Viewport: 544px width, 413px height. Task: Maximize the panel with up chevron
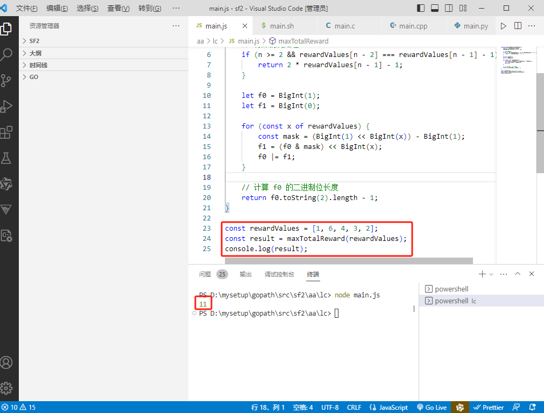(x=518, y=274)
